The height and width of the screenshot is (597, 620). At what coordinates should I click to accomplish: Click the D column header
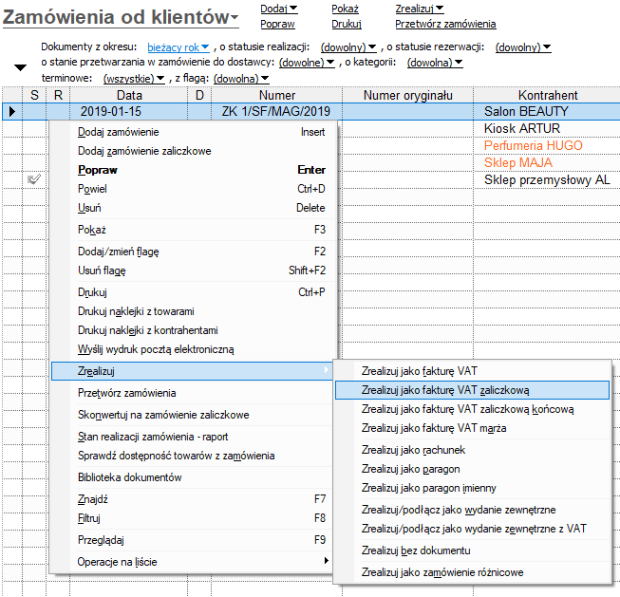point(199,95)
